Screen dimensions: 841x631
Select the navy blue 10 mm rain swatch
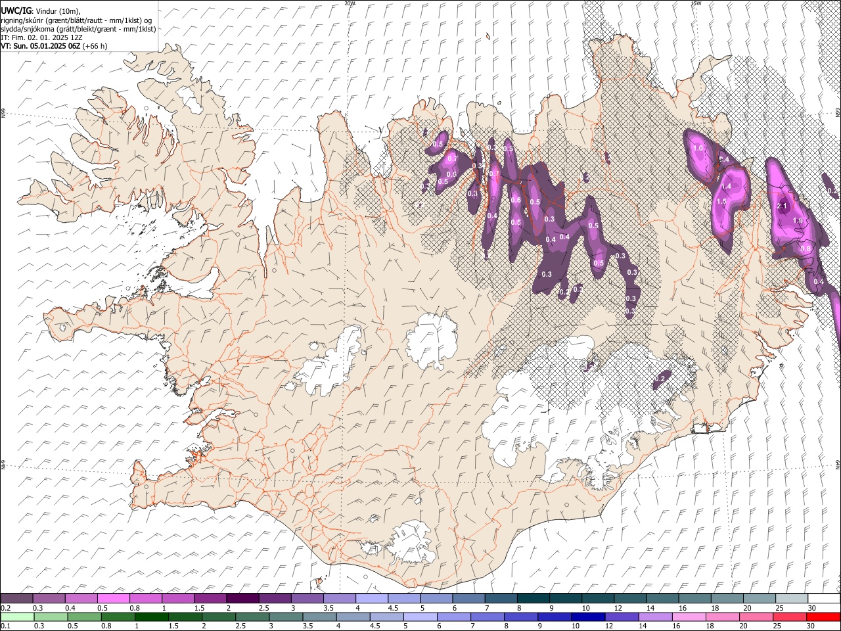pyautogui.click(x=587, y=617)
